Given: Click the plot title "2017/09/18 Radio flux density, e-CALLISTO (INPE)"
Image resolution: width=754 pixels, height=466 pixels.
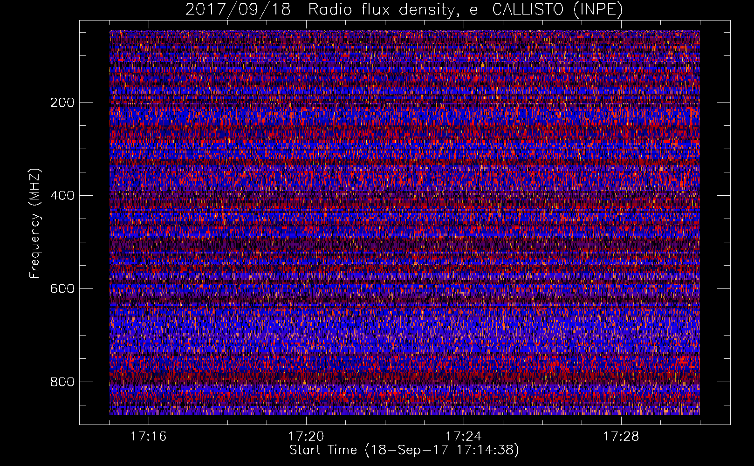Looking at the screenshot, I should pyautogui.click(x=404, y=9).
